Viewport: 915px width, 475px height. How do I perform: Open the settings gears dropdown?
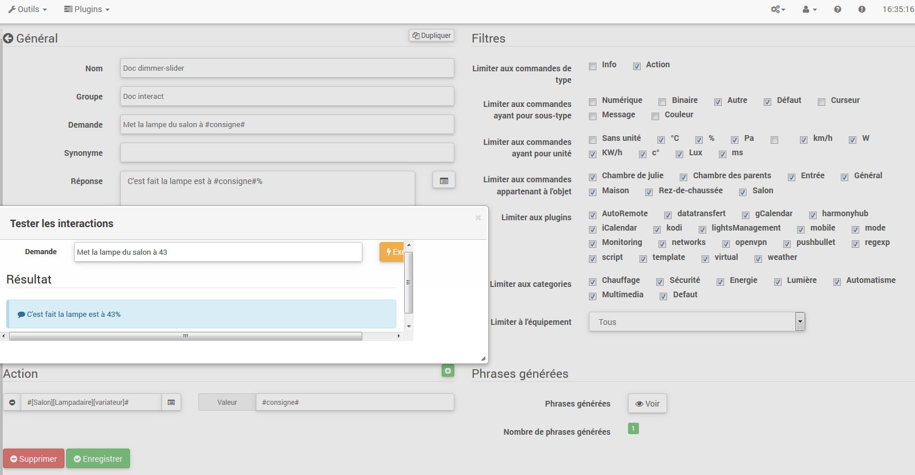coord(778,9)
